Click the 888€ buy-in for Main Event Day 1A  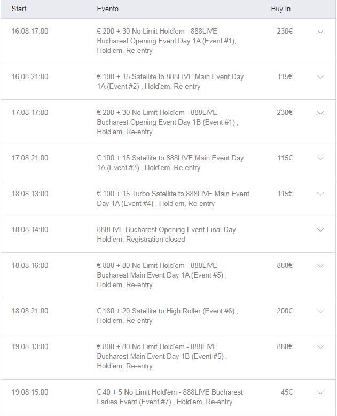point(285,265)
